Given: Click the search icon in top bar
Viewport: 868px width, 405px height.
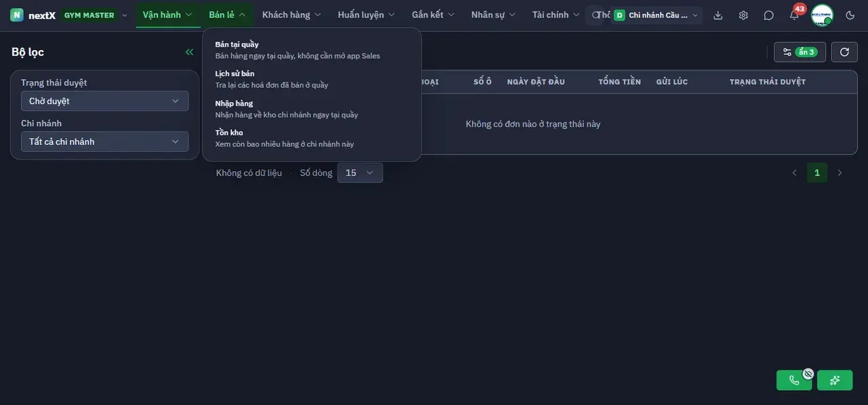Looking at the screenshot, I should coord(595,15).
